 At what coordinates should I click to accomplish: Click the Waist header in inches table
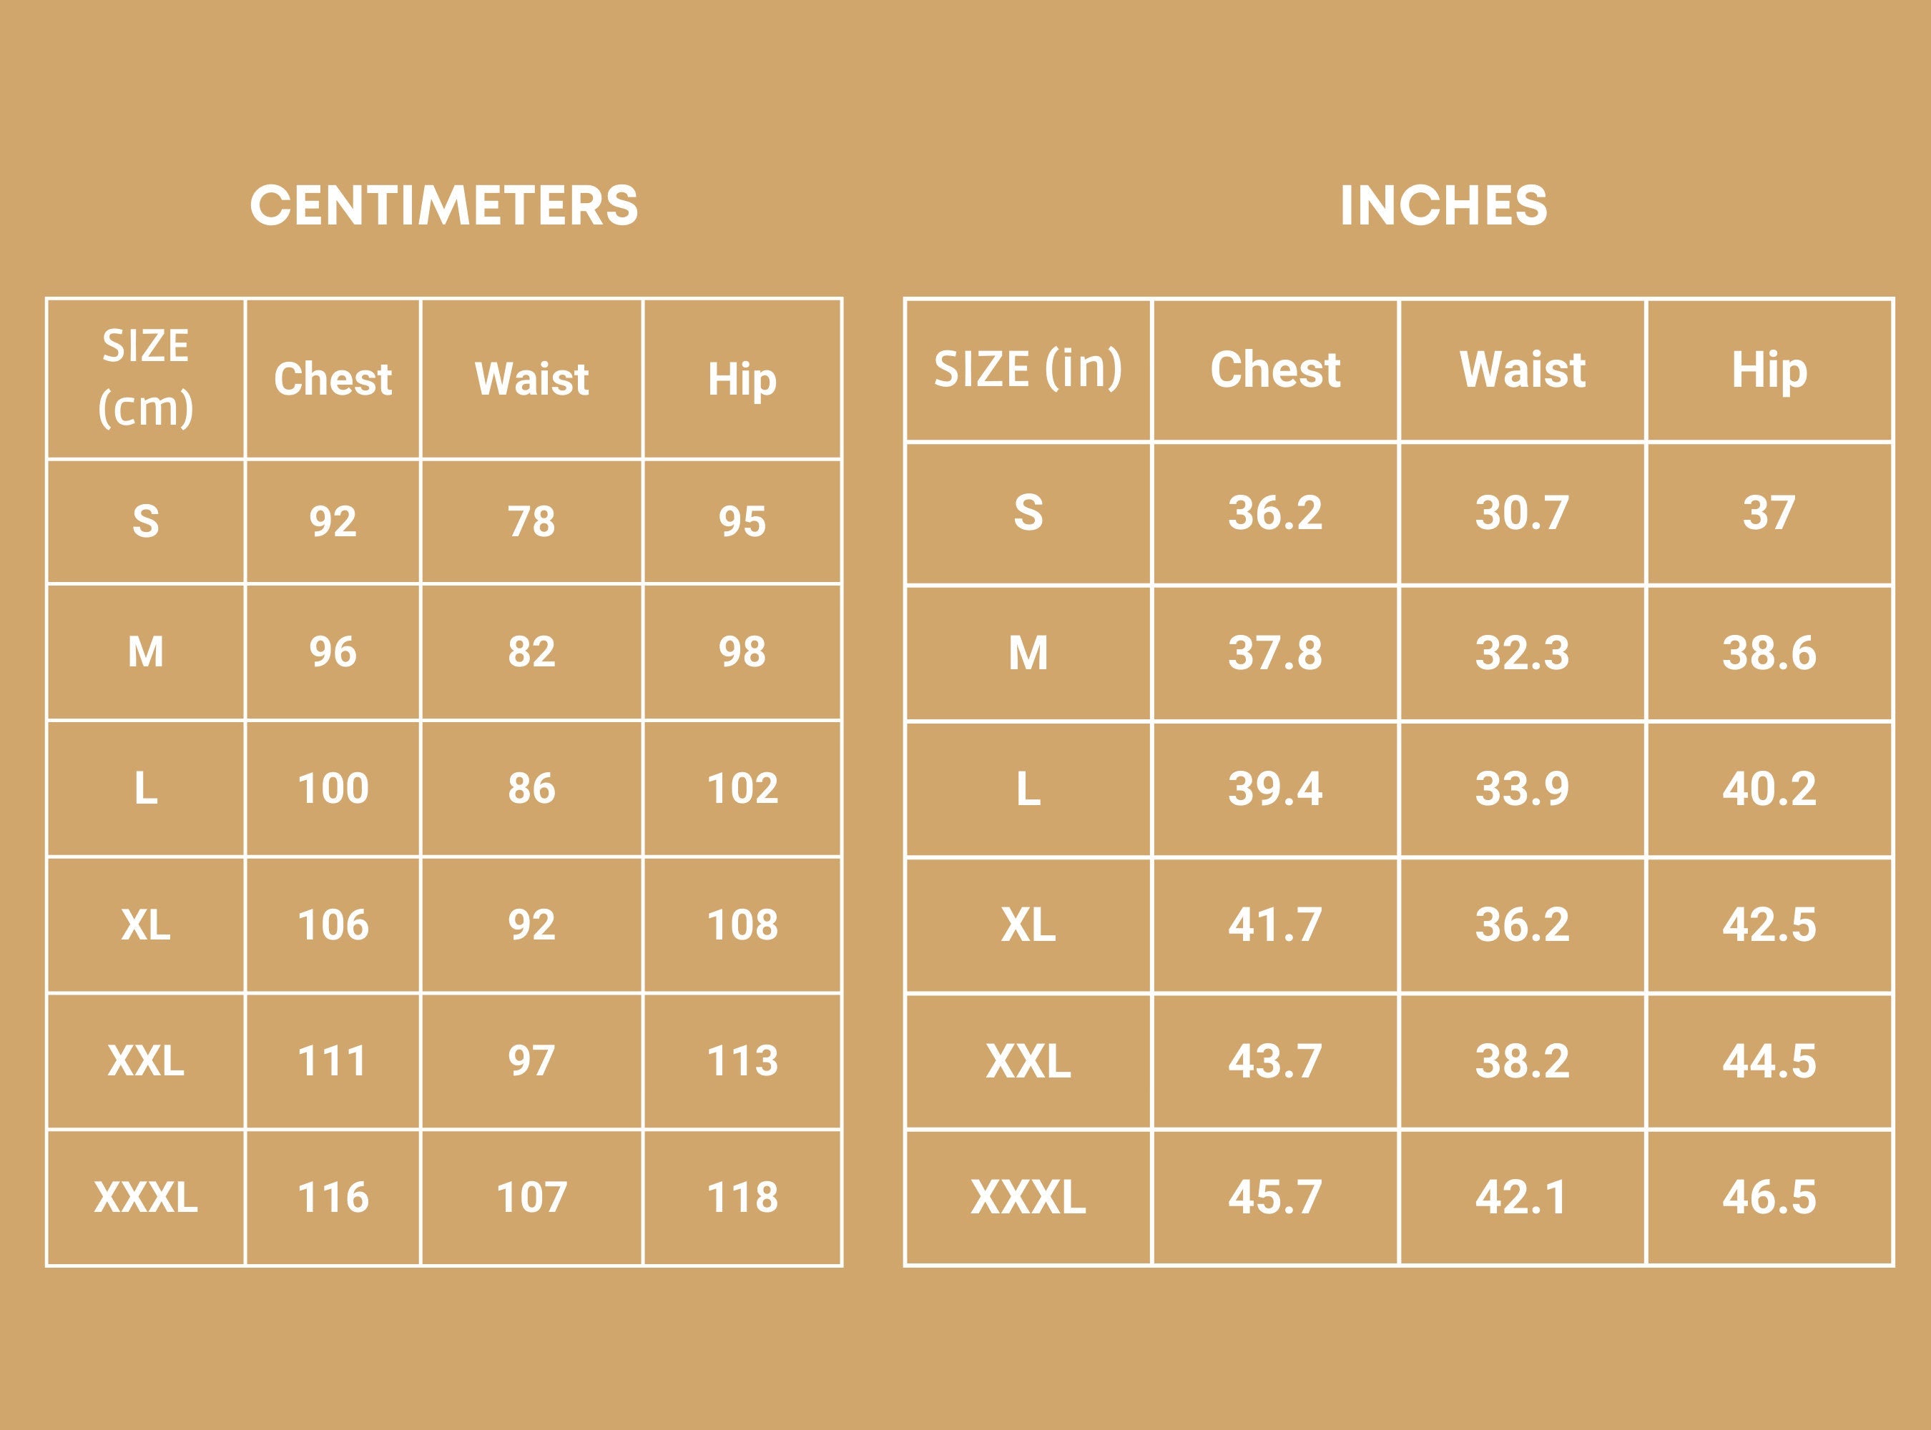(x=1521, y=370)
